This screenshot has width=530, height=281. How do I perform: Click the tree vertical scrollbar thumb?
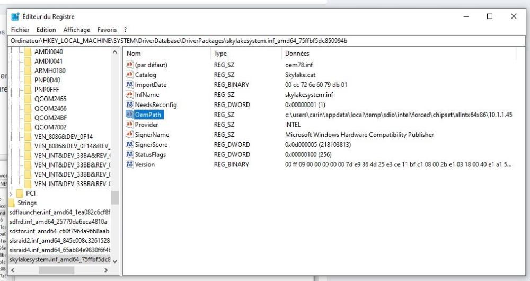coord(115,197)
